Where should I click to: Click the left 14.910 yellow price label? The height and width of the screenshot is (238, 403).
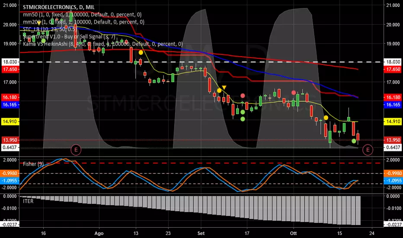pyautogui.click(x=10, y=122)
